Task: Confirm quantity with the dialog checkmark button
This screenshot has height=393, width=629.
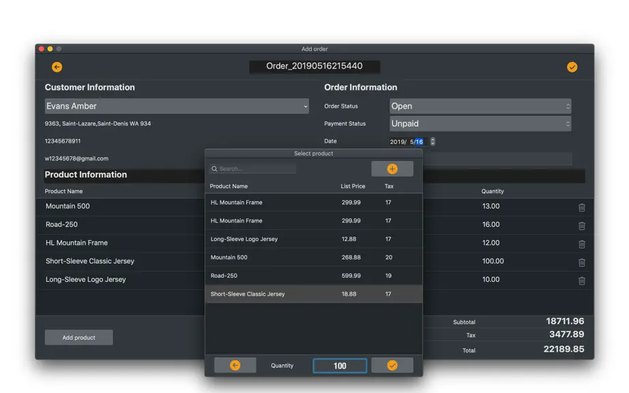Action: pyautogui.click(x=392, y=365)
